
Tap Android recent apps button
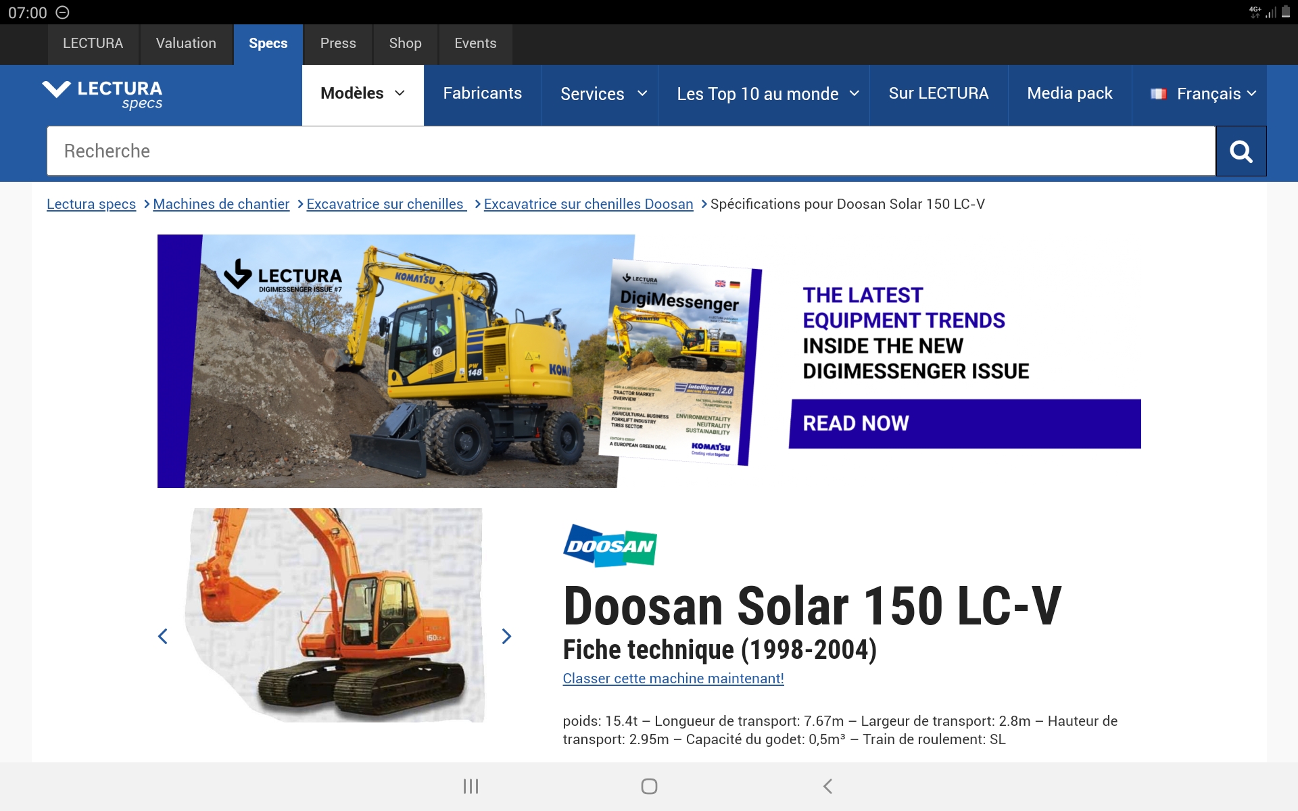[x=471, y=786]
